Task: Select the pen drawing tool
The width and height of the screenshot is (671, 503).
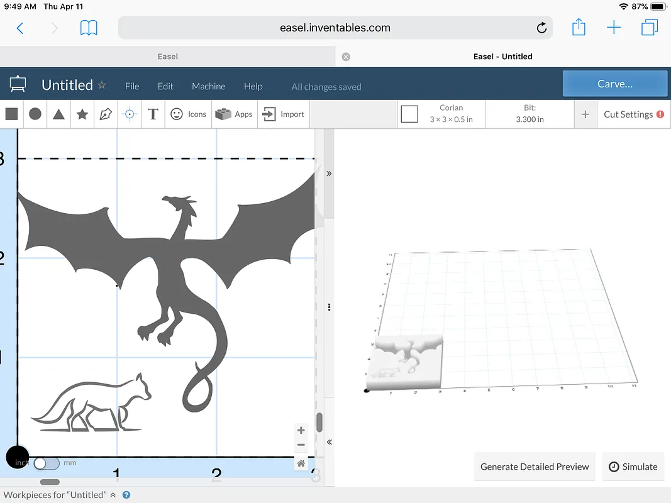Action: click(106, 114)
